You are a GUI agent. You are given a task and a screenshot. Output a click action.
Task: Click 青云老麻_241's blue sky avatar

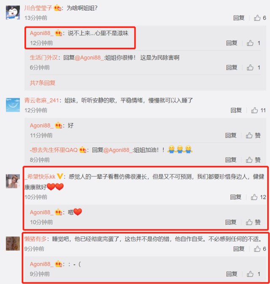click(13, 105)
